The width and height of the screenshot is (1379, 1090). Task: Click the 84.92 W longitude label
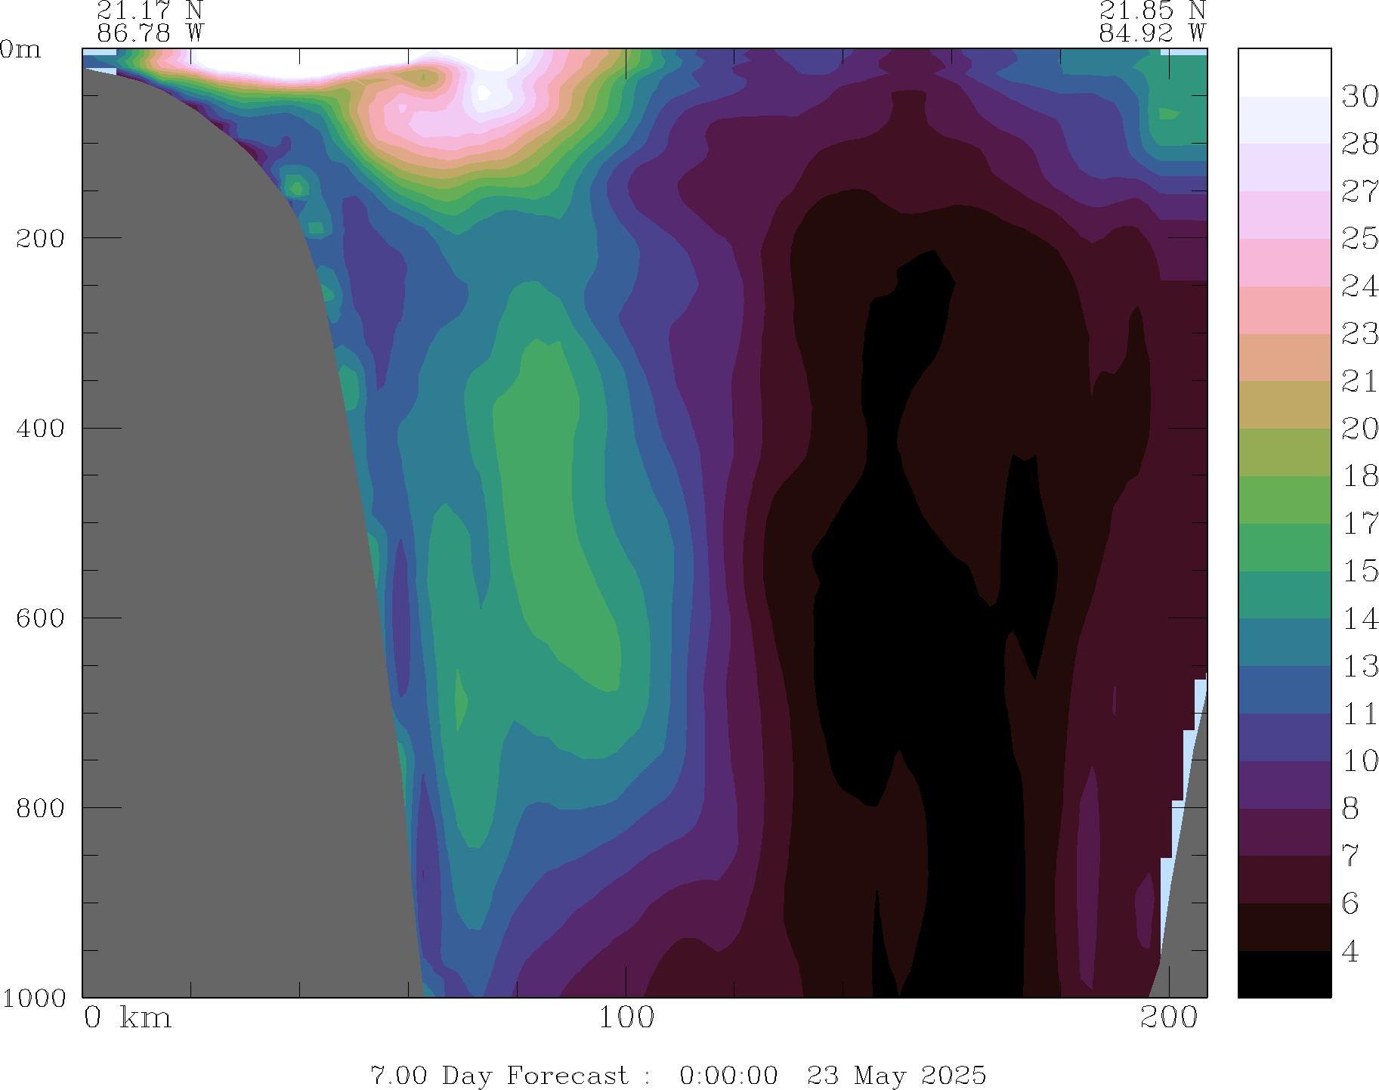coord(1152,33)
